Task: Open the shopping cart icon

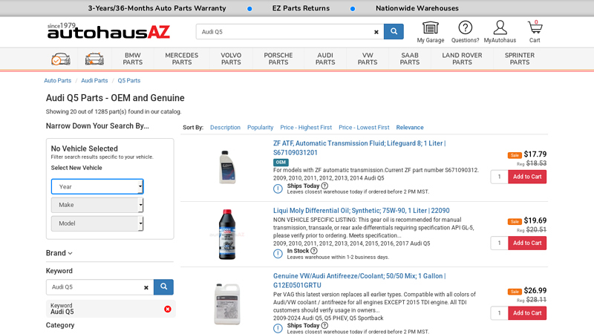Action: (535, 28)
